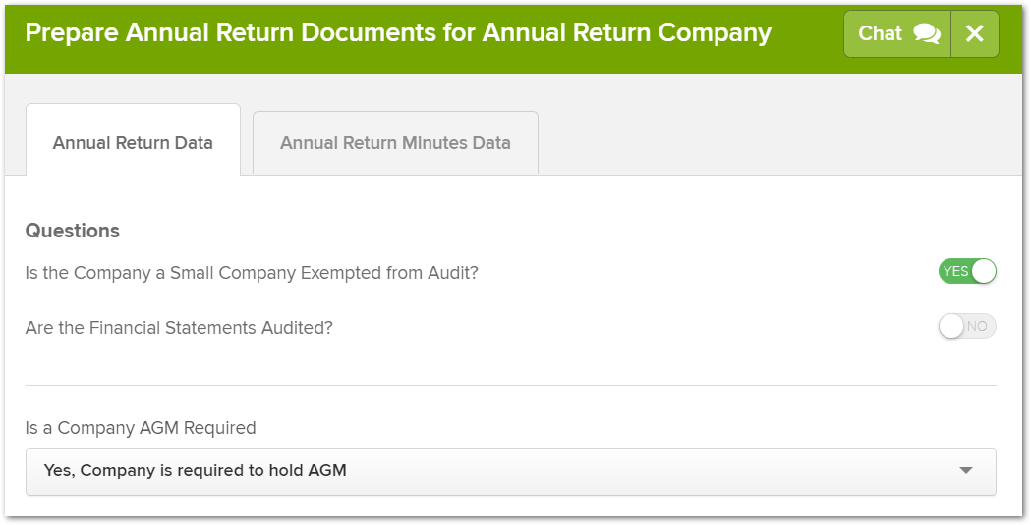Click the dialog title in the green header
This screenshot has width=1031, height=525.
tap(398, 32)
